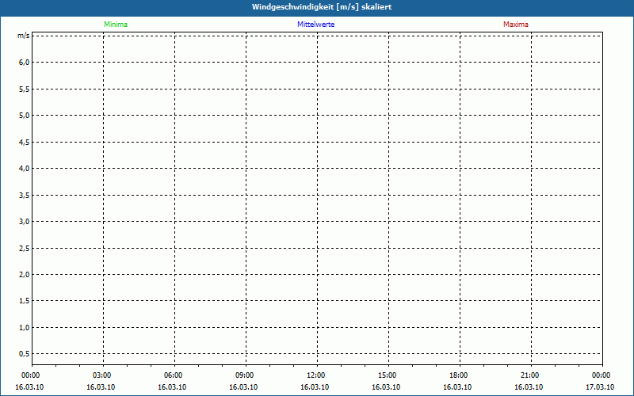Viewport: 634px width, 396px height.
Task: Click the 3,5 y-axis value
Action: point(25,195)
